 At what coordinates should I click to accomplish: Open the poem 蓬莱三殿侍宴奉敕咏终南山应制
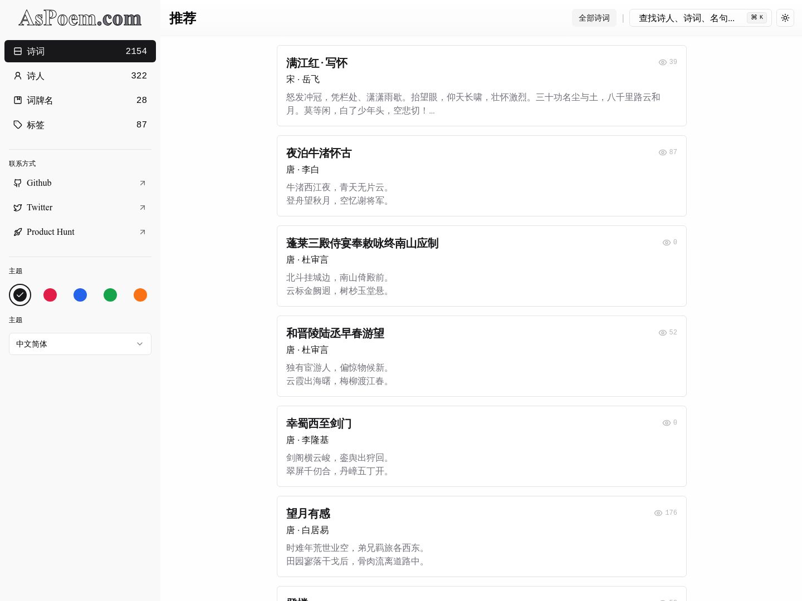click(x=363, y=243)
